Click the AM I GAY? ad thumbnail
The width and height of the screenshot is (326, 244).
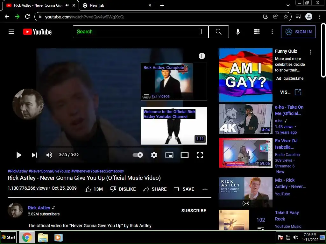coord(246,75)
